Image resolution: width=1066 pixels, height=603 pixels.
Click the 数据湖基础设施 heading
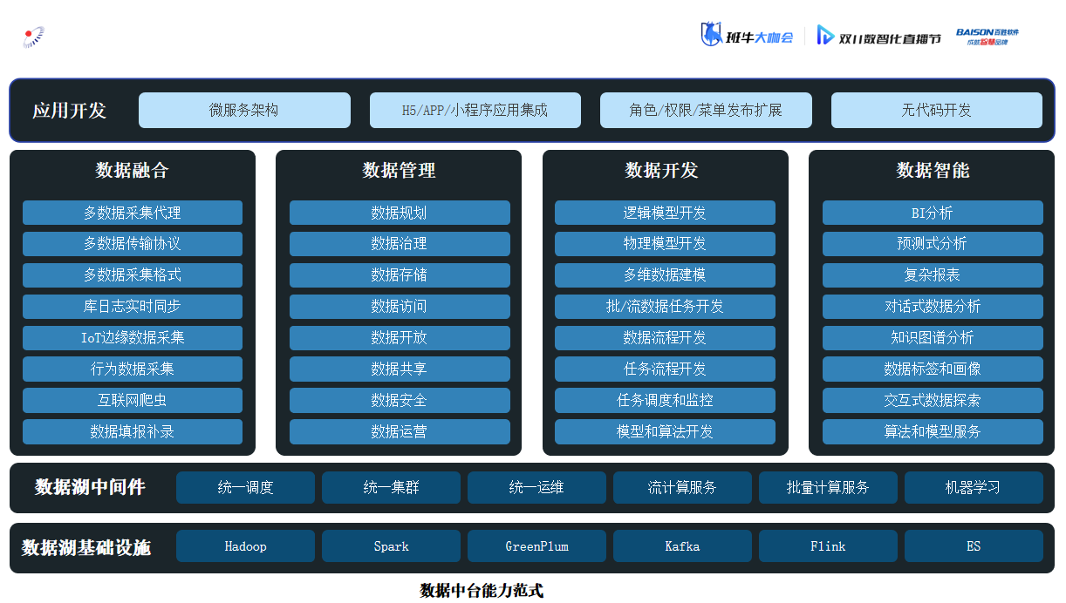click(x=86, y=548)
